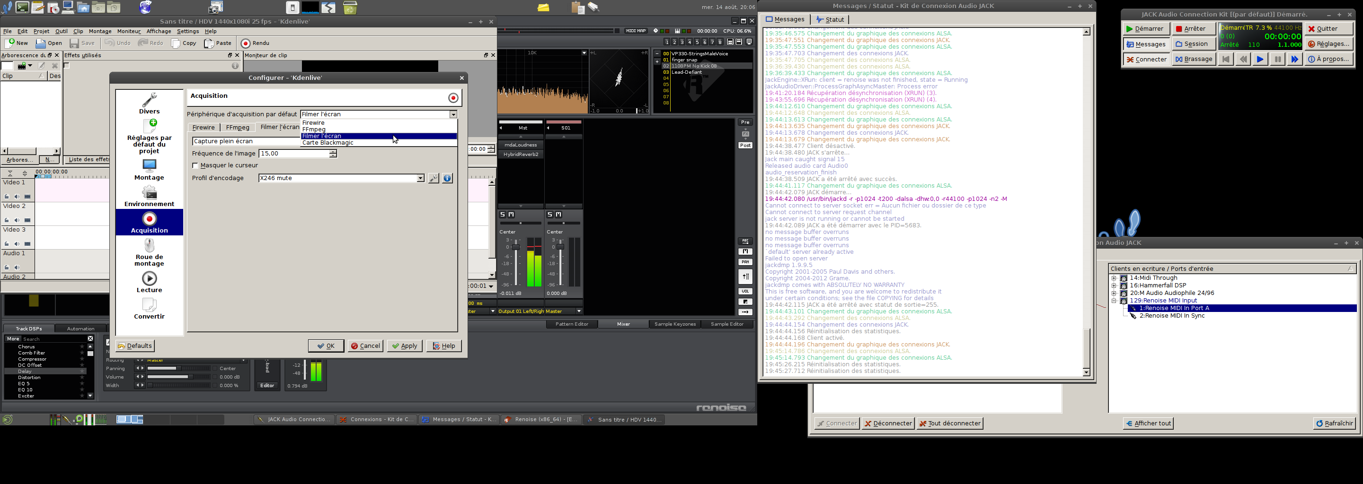Open the Environnement settings category
Viewport: 1363px width, 484px height.
[x=149, y=197]
